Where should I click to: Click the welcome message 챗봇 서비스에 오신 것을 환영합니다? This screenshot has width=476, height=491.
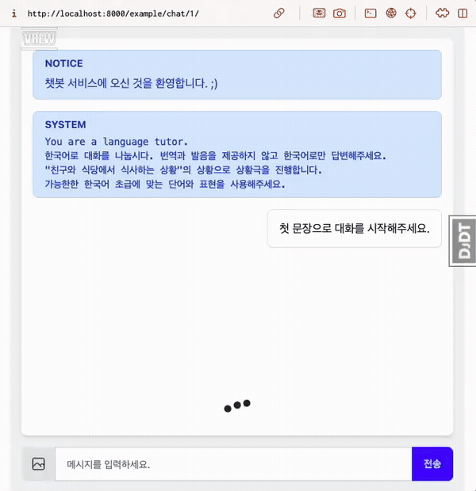point(131,83)
